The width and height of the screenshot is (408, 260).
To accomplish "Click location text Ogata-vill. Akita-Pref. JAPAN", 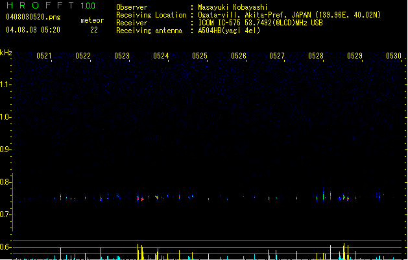I will point(254,15).
